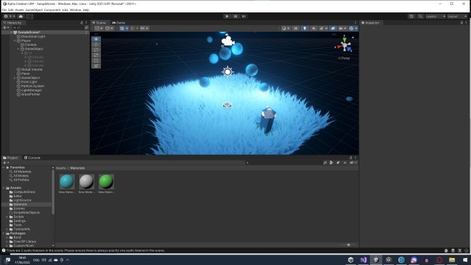Click the directional light sun gizmo
The width and height of the screenshot is (471, 265).
pos(227,72)
